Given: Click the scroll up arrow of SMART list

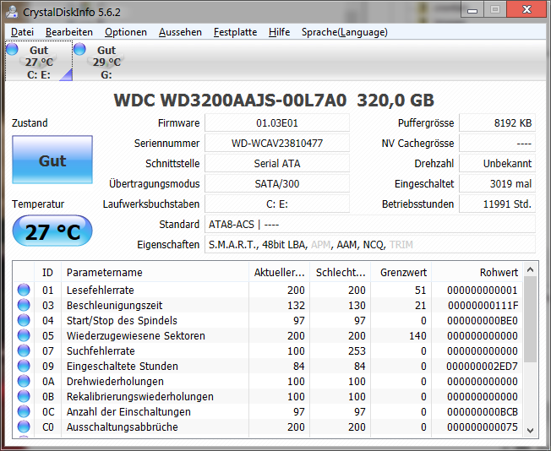Looking at the screenshot, I should click(x=530, y=269).
